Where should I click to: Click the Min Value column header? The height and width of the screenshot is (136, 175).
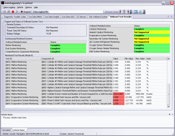pyautogui.click(x=130, y=59)
